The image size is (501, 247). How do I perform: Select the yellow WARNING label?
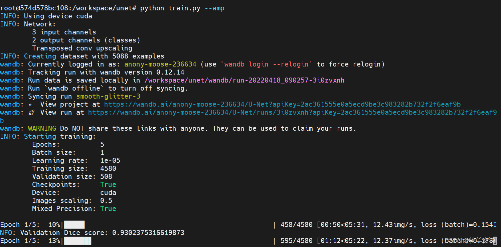pyautogui.click(x=42, y=128)
